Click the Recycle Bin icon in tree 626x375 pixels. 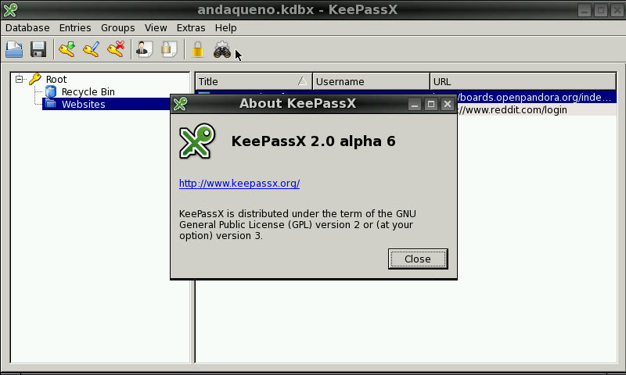point(51,91)
